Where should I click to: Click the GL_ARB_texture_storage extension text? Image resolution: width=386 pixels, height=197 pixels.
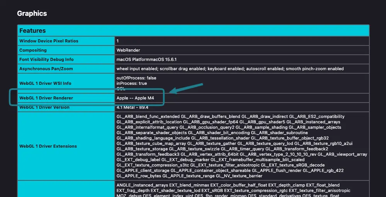[x=142, y=149]
